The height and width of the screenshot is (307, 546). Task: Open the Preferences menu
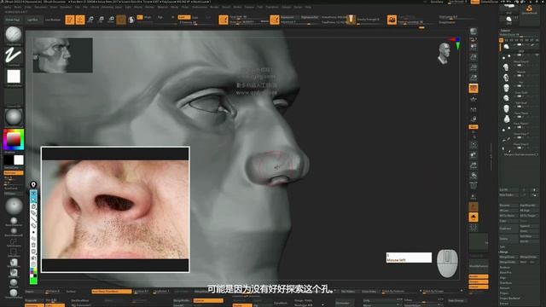[x=200, y=7]
